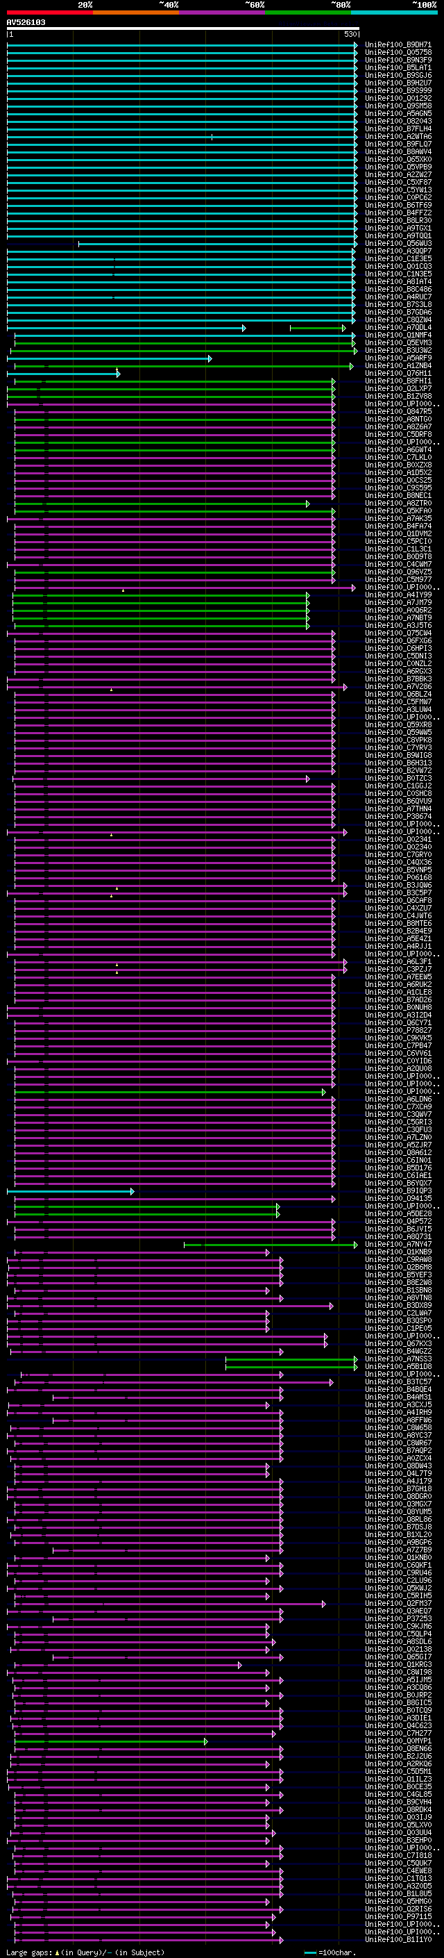
Task: Click the green ~80% identity legend segment
Action: pyautogui.click(x=308, y=13)
